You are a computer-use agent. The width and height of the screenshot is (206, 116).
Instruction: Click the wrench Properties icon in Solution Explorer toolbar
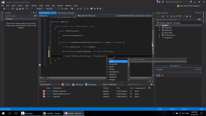click(x=187, y=16)
